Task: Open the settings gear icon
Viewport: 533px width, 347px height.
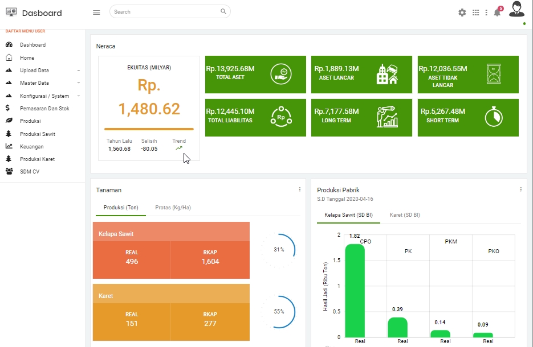Action: click(x=462, y=13)
